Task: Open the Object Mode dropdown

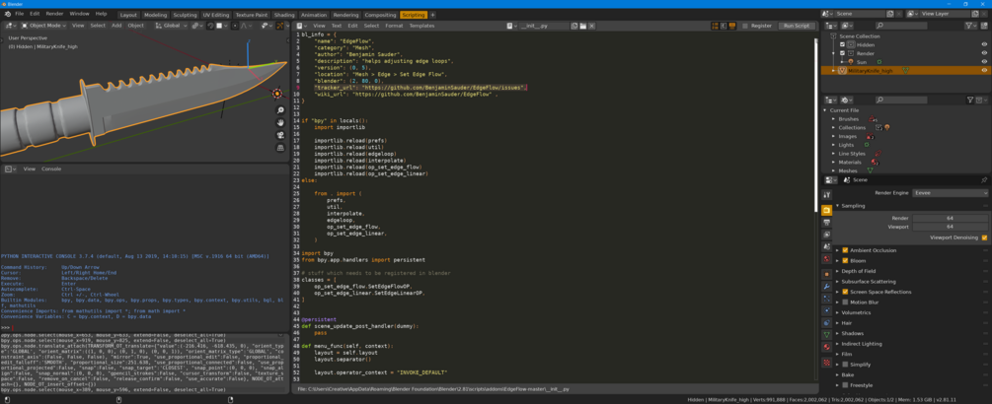Action: pyautogui.click(x=41, y=26)
